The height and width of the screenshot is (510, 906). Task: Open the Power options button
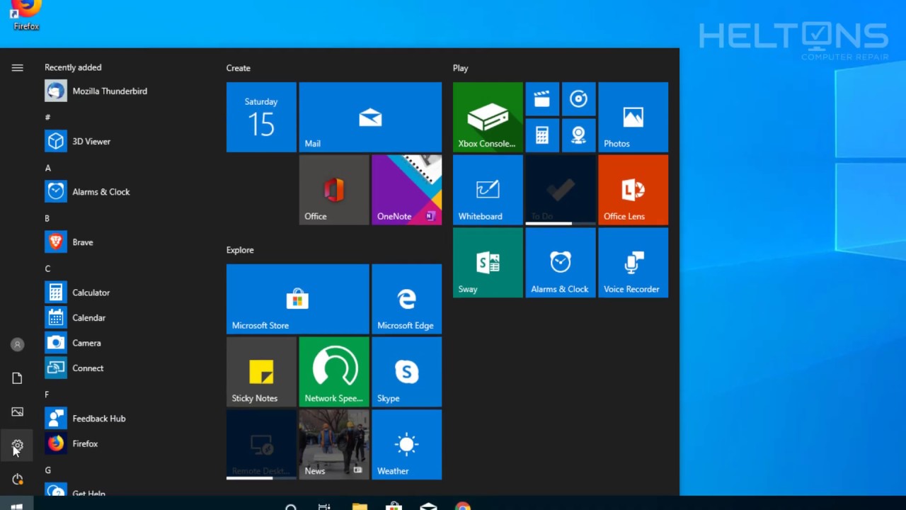pyautogui.click(x=17, y=480)
